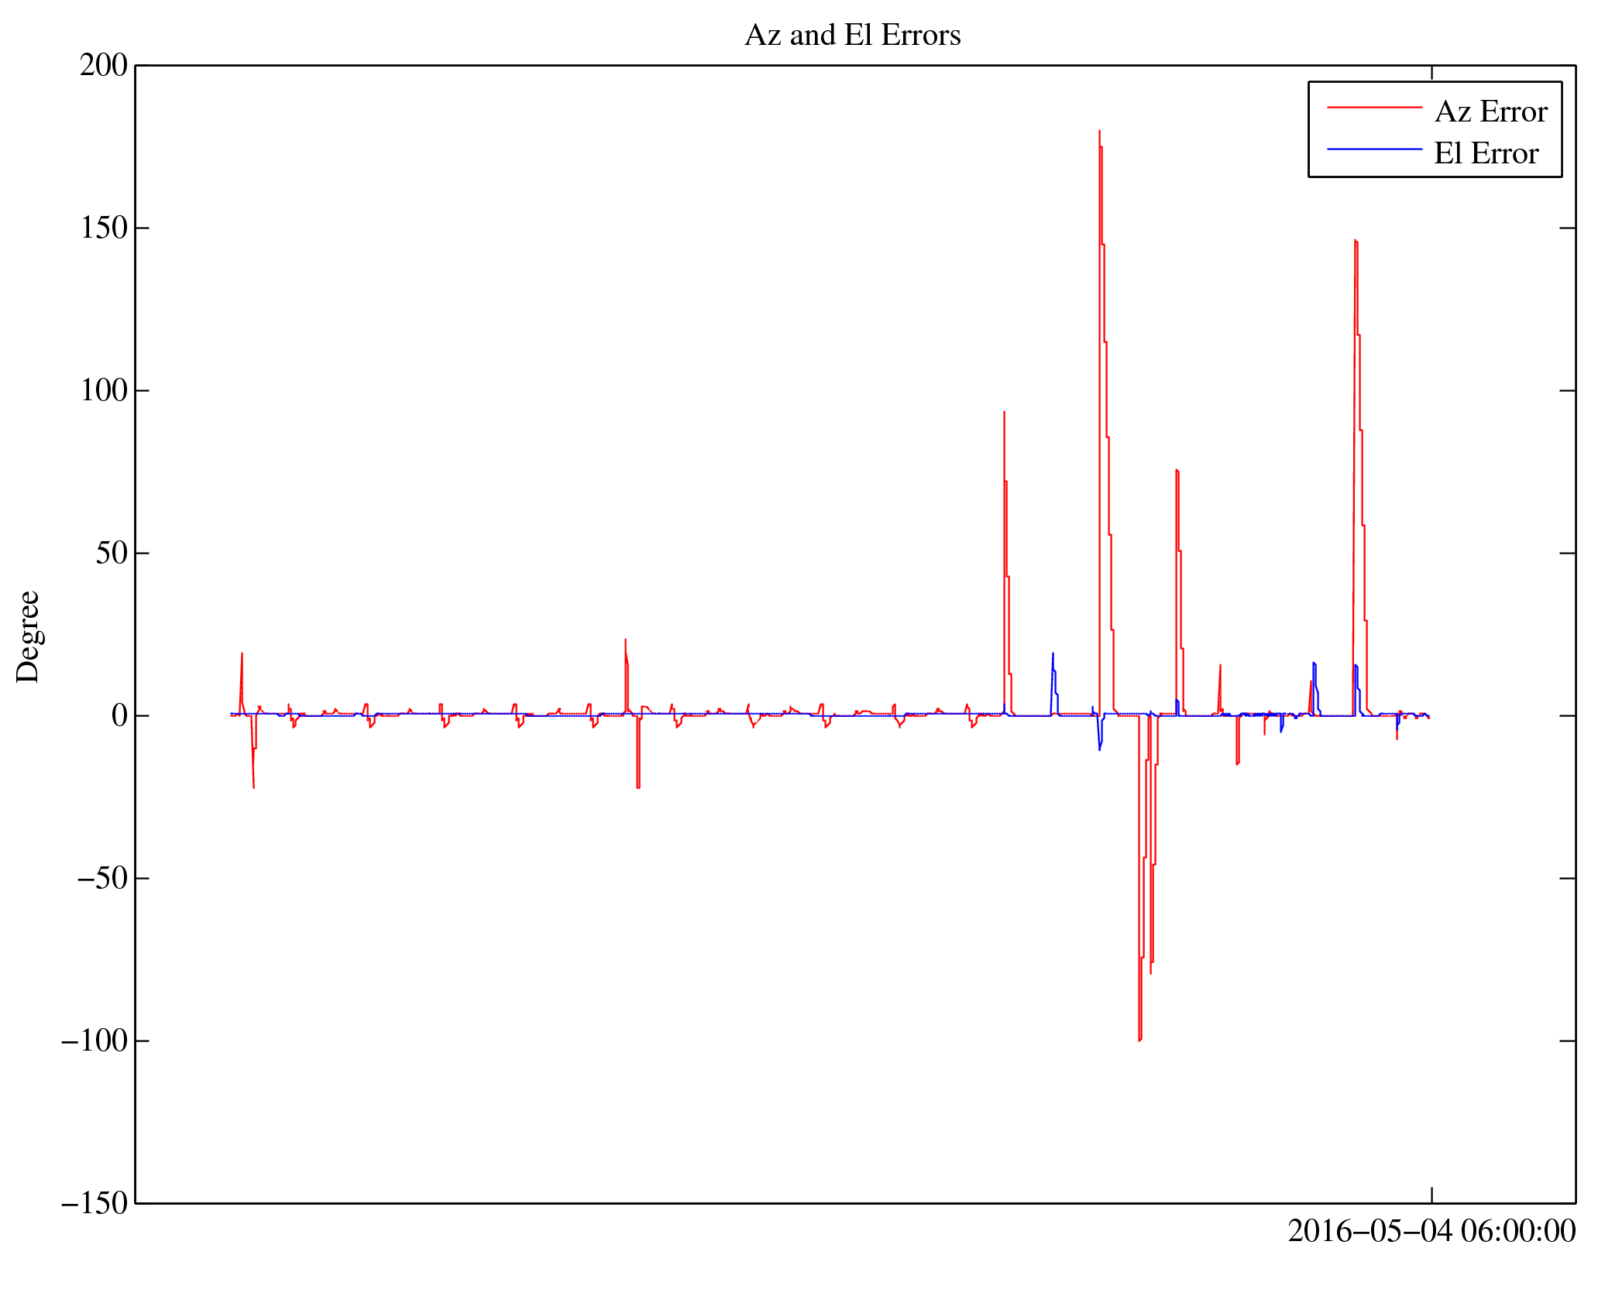Viewport: 1598px width, 1303px height.
Task: Click the 50 y-axis tick label
Action: pos(111,554)
